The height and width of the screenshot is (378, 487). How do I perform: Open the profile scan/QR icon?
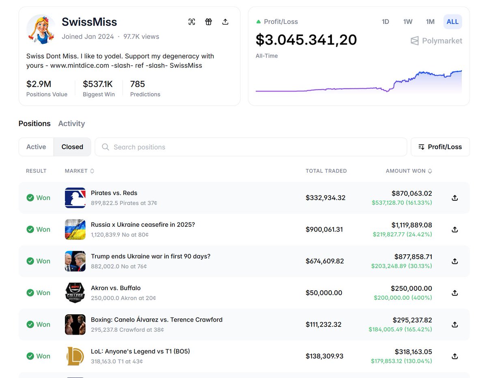pyautogui.click(x=192, y=22)
